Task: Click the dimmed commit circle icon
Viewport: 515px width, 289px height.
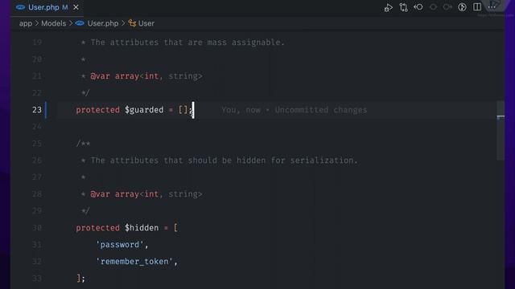Action: click(x=433, y=7)
